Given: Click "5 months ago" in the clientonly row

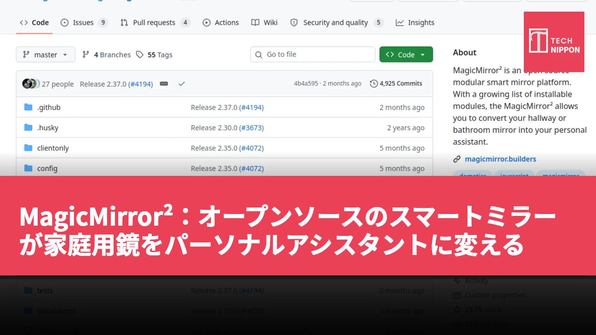Looking at the screenshot, I should pyautogui.click(x=402, y=148).
